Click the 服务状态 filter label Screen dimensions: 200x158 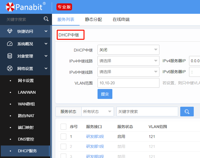[x=68, y=112]
